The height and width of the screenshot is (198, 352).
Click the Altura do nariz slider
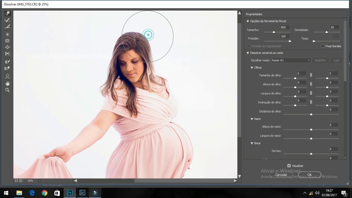coord(311,129)
